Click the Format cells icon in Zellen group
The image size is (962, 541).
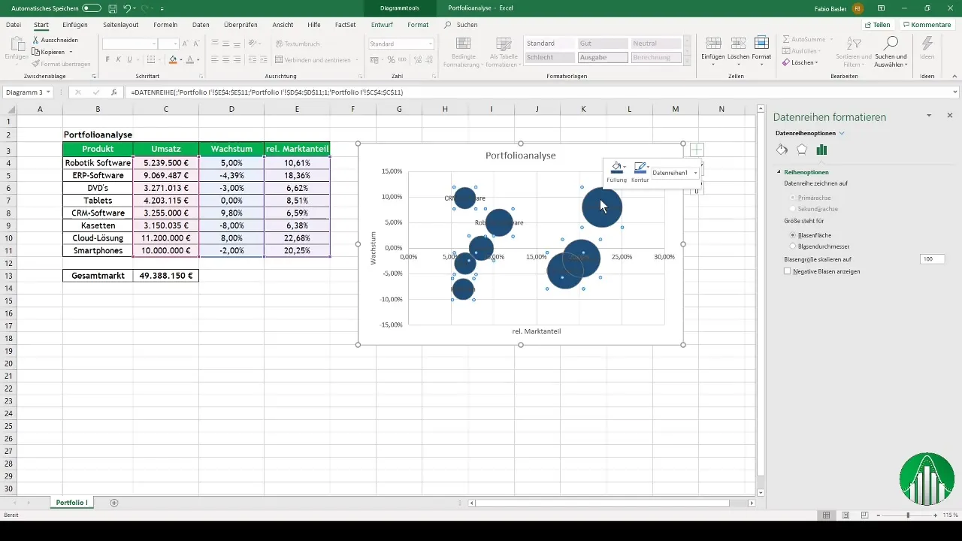coord(761,43)
